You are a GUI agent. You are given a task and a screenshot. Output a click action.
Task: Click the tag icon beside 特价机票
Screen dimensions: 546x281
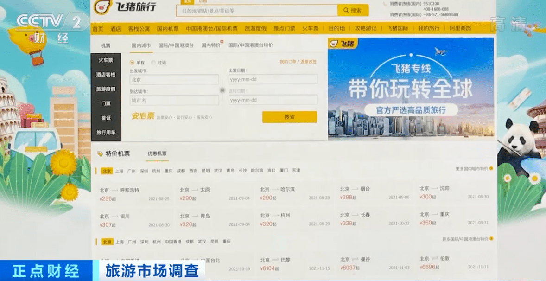[100, 153]
